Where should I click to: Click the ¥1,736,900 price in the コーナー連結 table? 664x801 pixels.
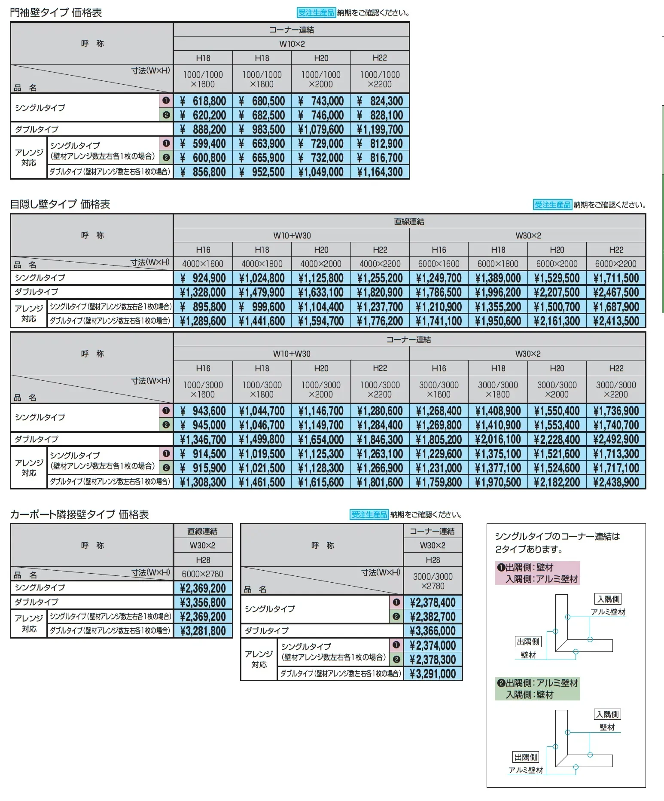click(616, 411)
